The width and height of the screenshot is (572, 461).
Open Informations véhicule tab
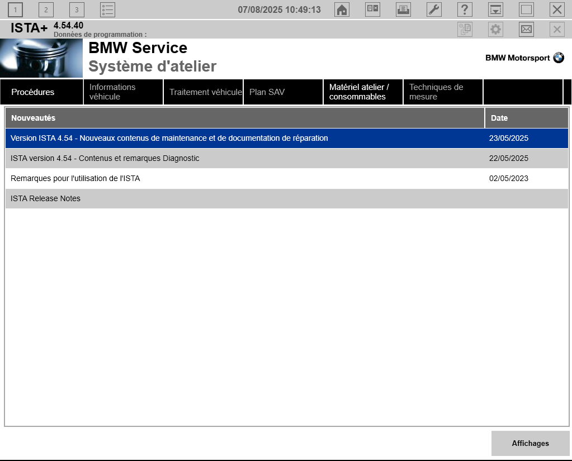124,92
